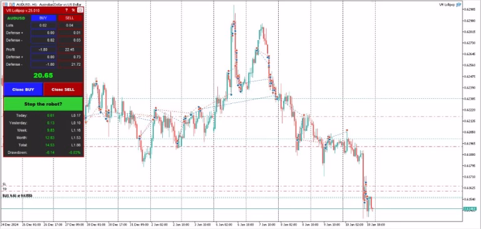Toggle the minimize box in VR Lollipop header
This screenshot has width=481, height=229.
80,11
